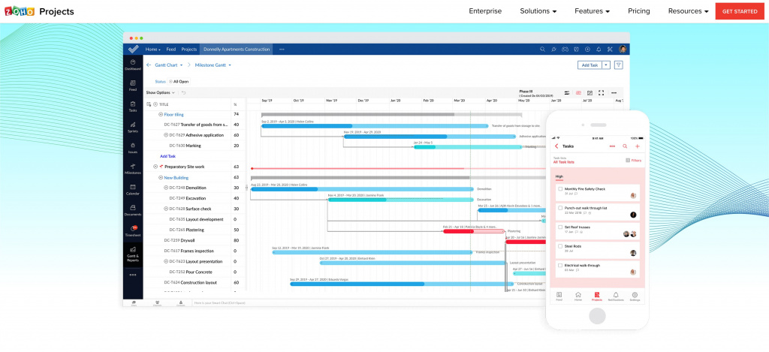769x352 pixels.
Task: Click the filter icon beside Add Task
Action: [619, 65]
